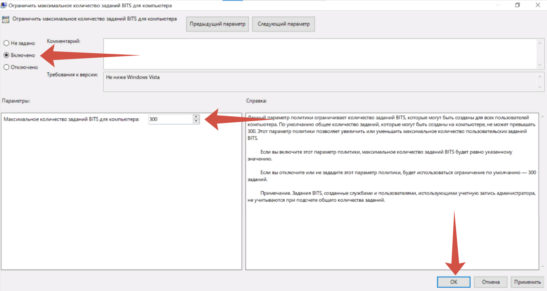Minimize the policy settings window
Screen dimensions: 547x291
tap(498, 5)
